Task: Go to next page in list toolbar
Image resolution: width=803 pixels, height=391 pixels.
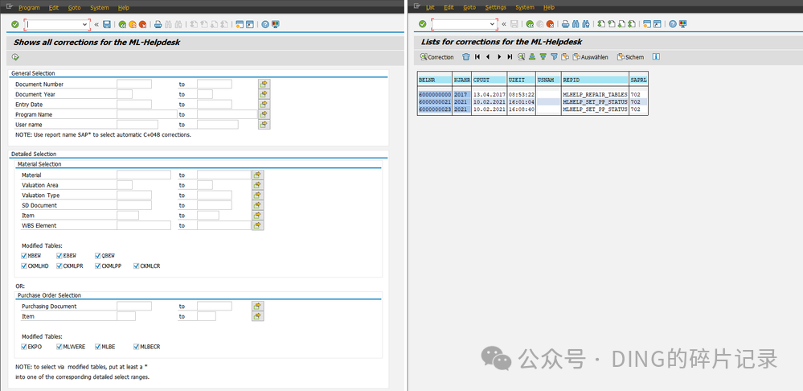Action: 499,57
